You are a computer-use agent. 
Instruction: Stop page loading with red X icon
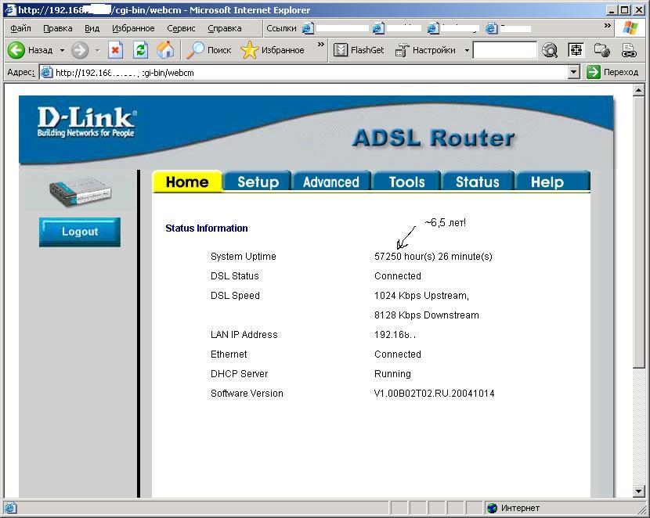(115, 50)
